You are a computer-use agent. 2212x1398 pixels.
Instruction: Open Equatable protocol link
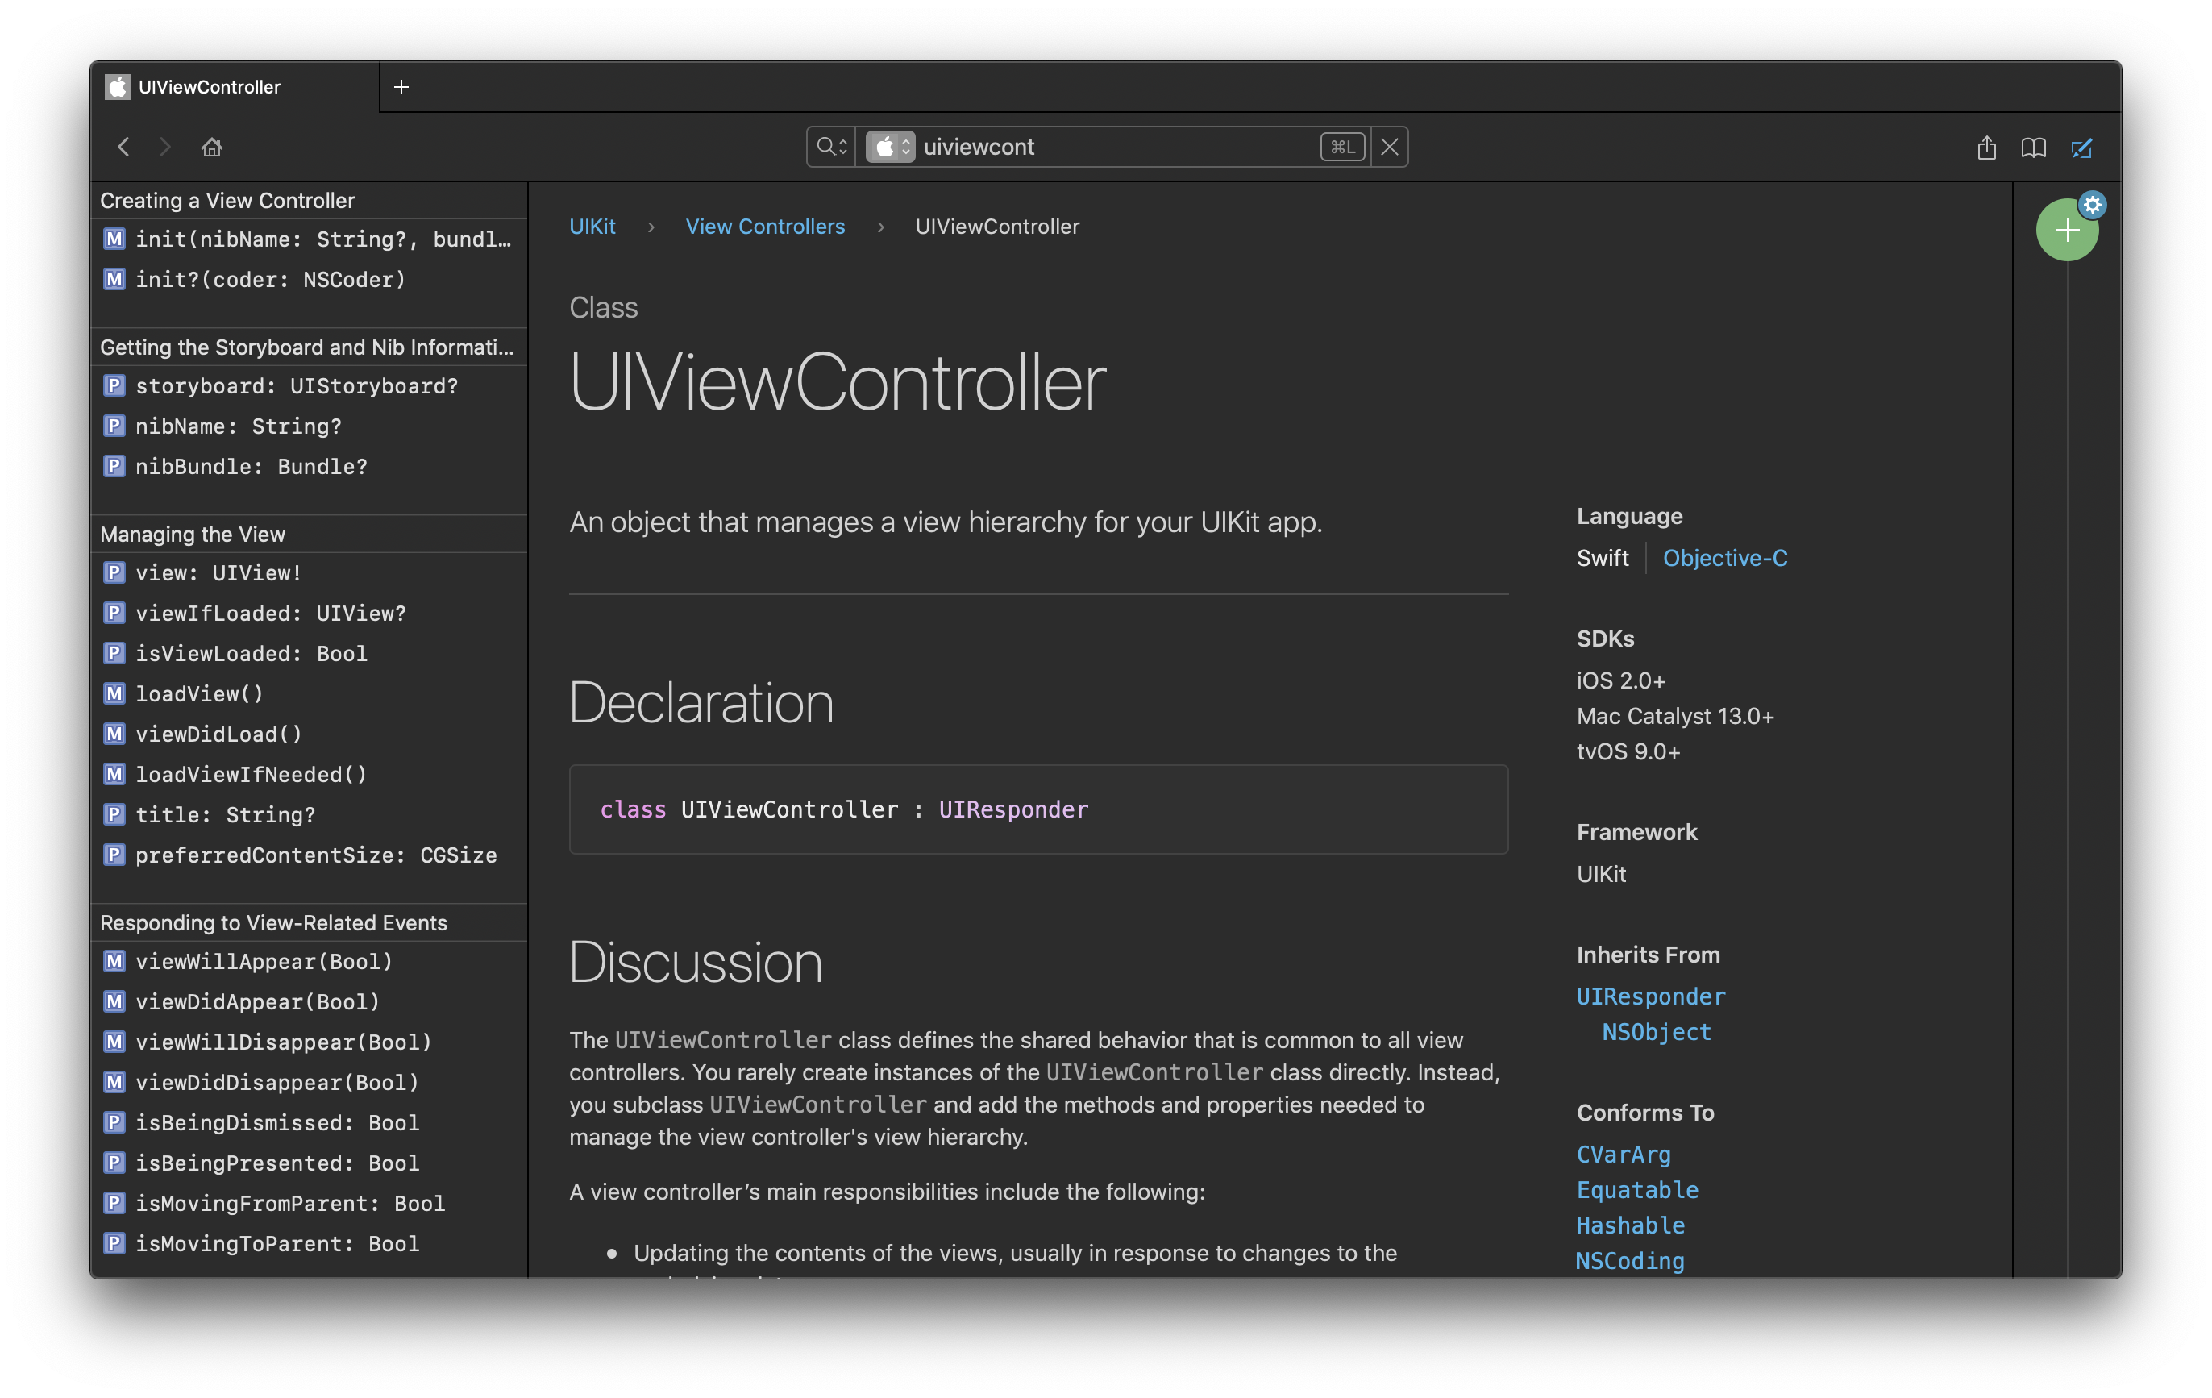[x=1637, y=1191]
